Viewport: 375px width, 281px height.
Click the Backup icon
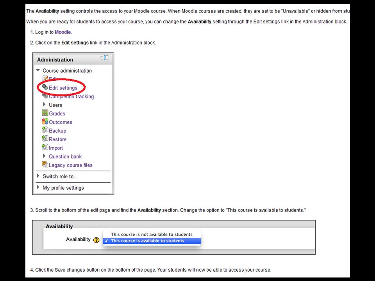point(45,130)
